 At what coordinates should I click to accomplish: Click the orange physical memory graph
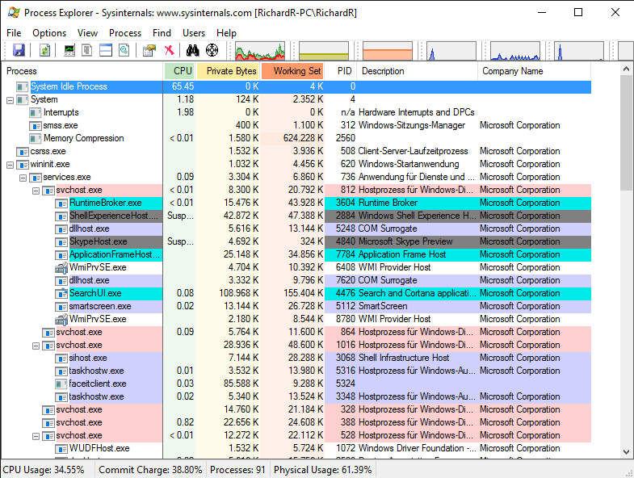click(388, 51)
